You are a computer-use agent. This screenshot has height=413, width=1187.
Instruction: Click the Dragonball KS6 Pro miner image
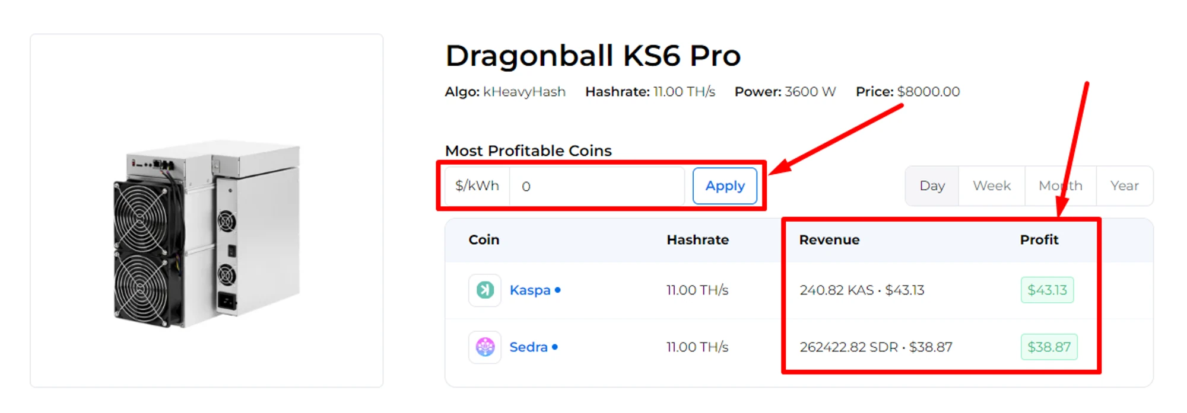click(x=207, y=234)
